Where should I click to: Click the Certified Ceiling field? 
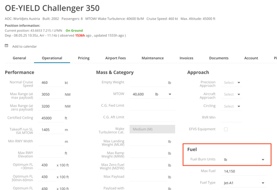point(51,118)
